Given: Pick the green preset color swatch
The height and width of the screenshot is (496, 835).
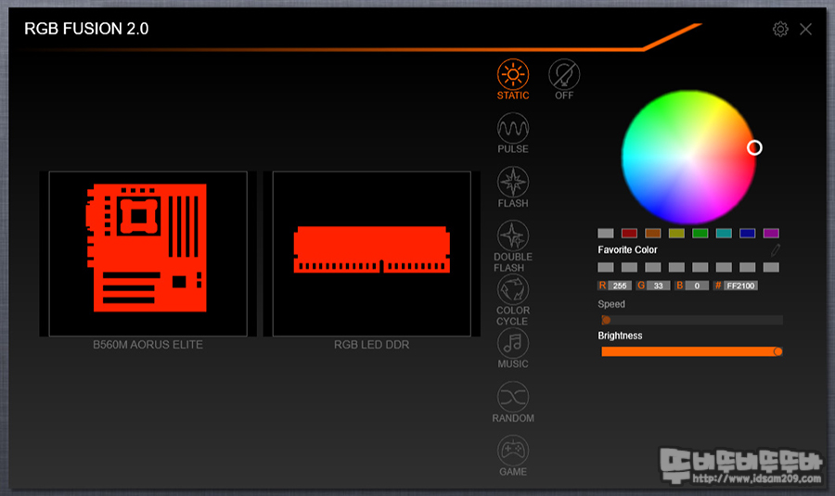Looking at the screenshot, I should tap(700, 233).
